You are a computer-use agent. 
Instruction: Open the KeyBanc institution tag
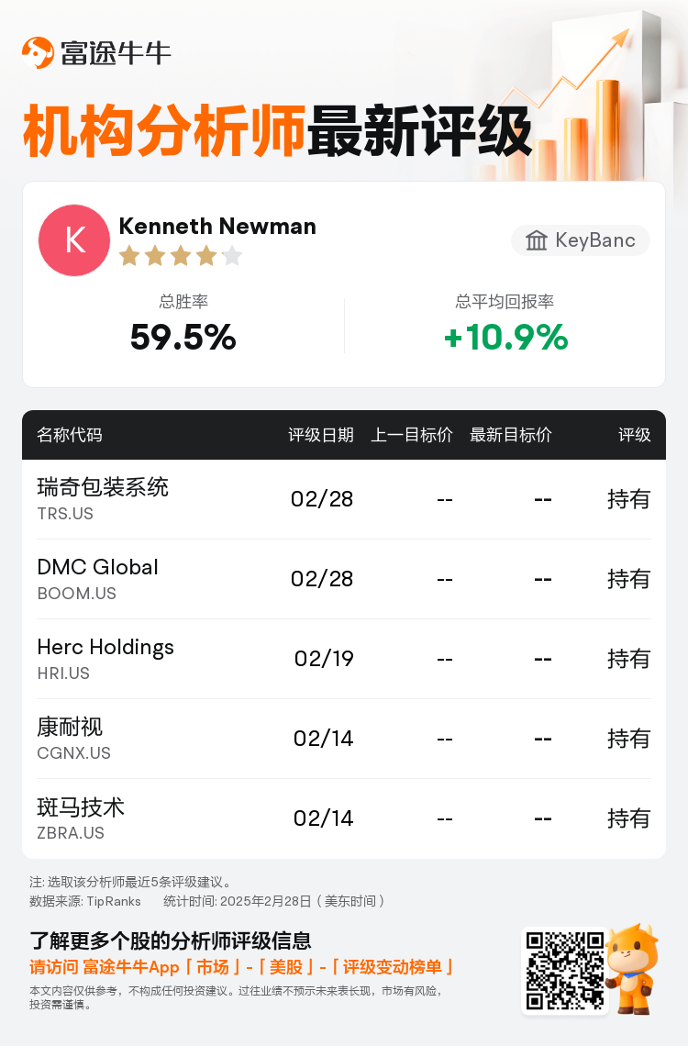pos(581,240)
